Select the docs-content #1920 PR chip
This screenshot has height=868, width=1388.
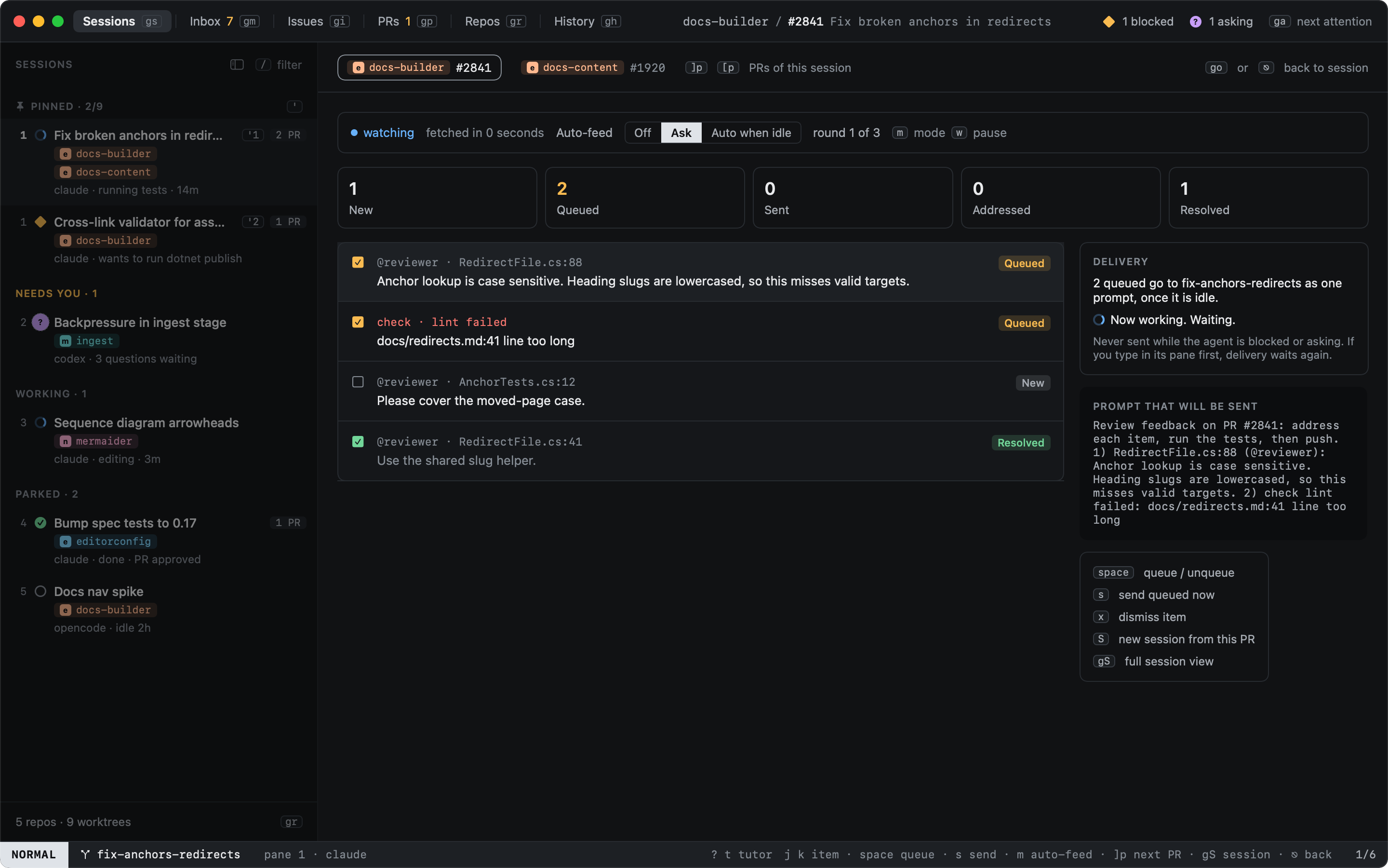click(593, 68)
